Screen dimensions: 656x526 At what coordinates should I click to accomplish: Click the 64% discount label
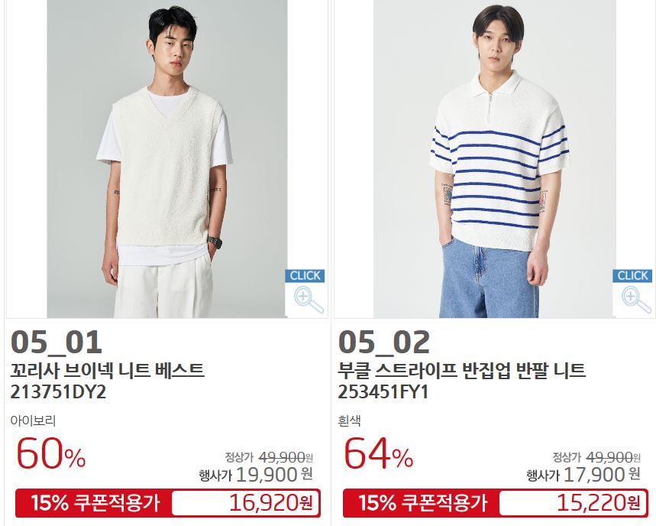[x=379, y=454]
